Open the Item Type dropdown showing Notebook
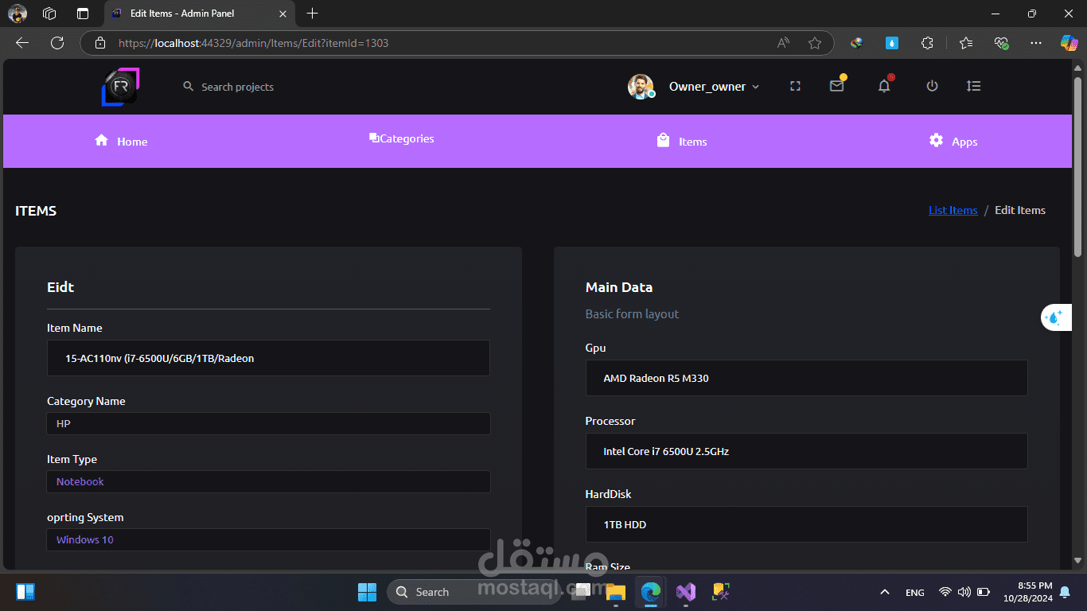The height and width of the screenshot is (611, 1087). click(x=268, y=481)
